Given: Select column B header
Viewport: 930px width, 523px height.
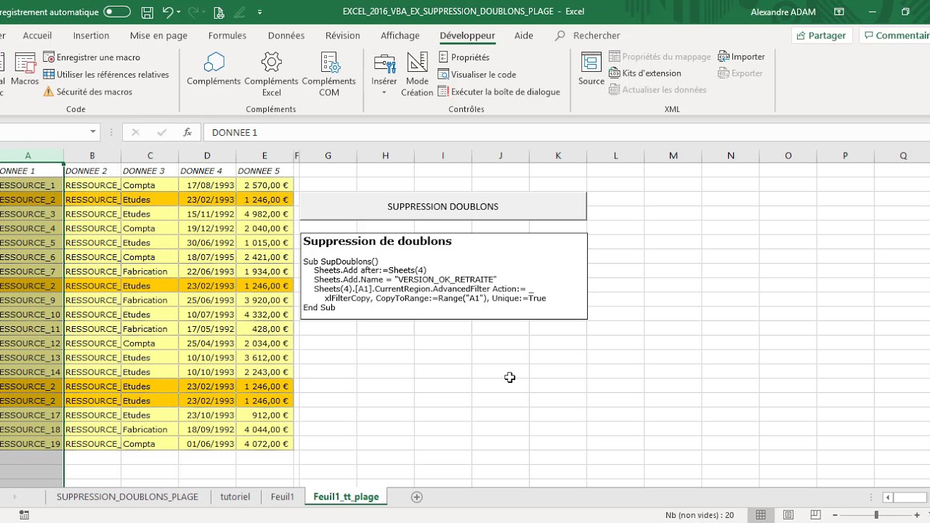Looking at the screenshot, I should [x=92, y=155].
